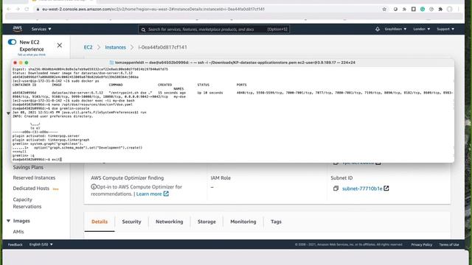Click the 'AWS Compute Optimizer finding' label
The height and width of the screenshot is (265, 472).
(128, 178)
